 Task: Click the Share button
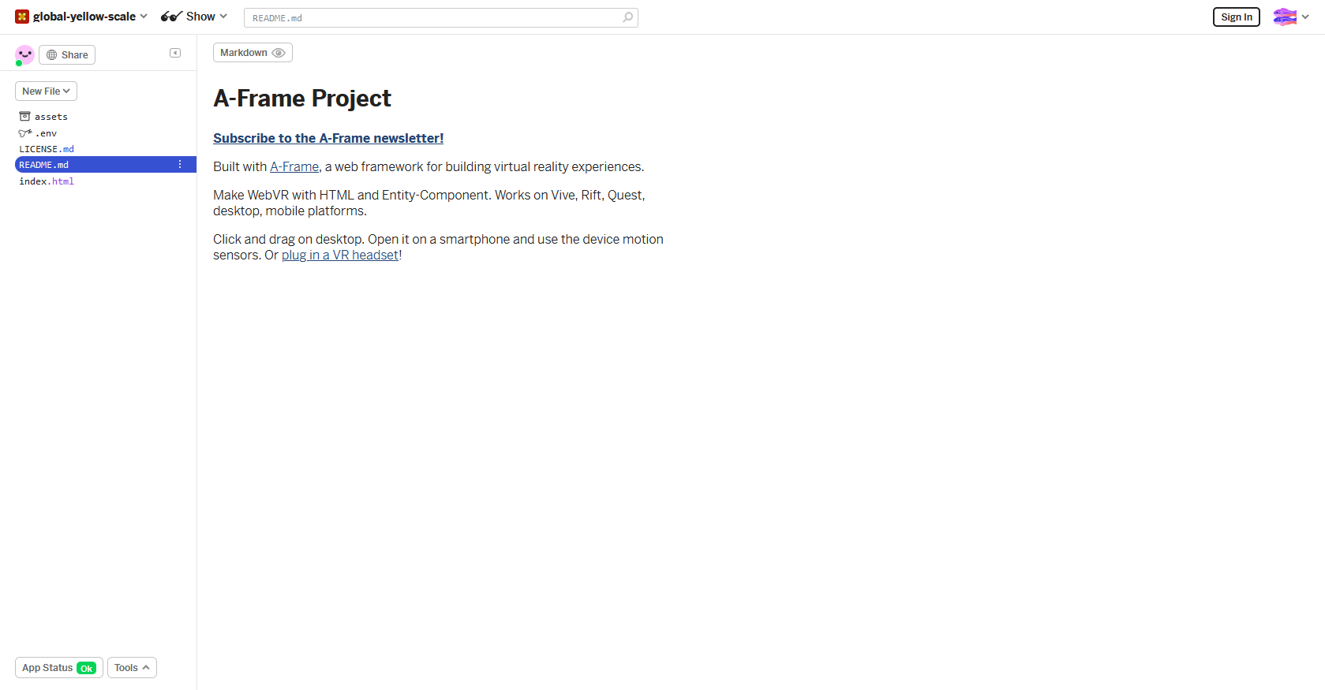tap(67, 55)
